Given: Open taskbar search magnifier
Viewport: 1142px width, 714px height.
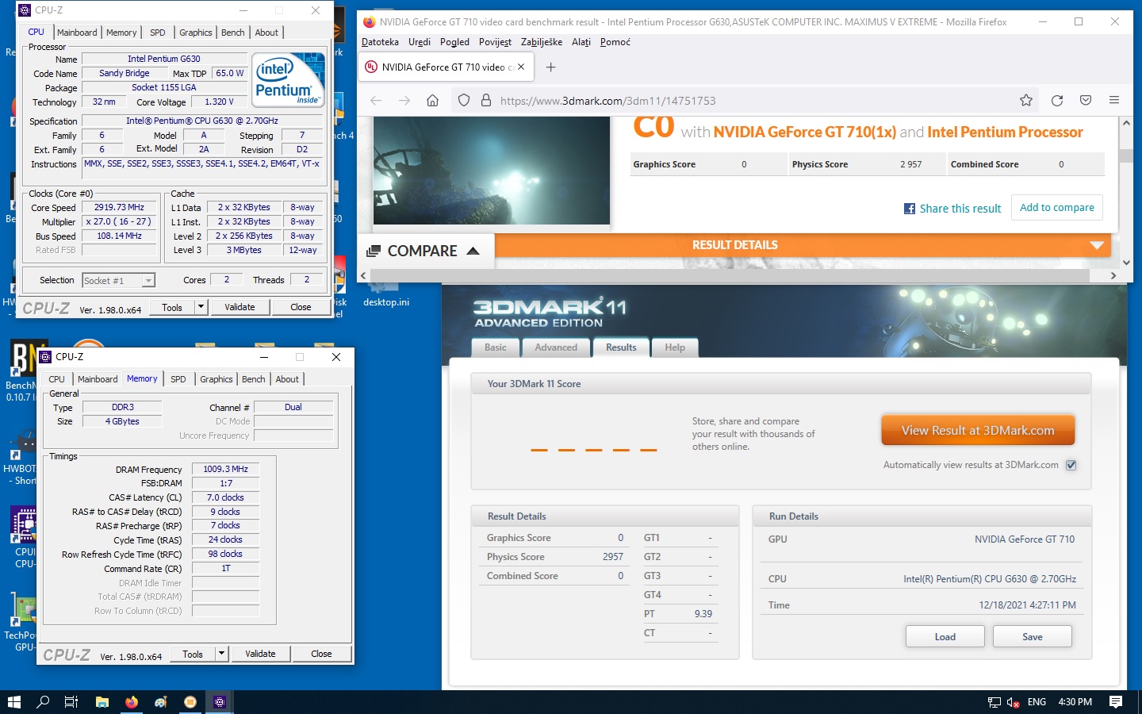Looking at the screenshot, I should 43,702.
